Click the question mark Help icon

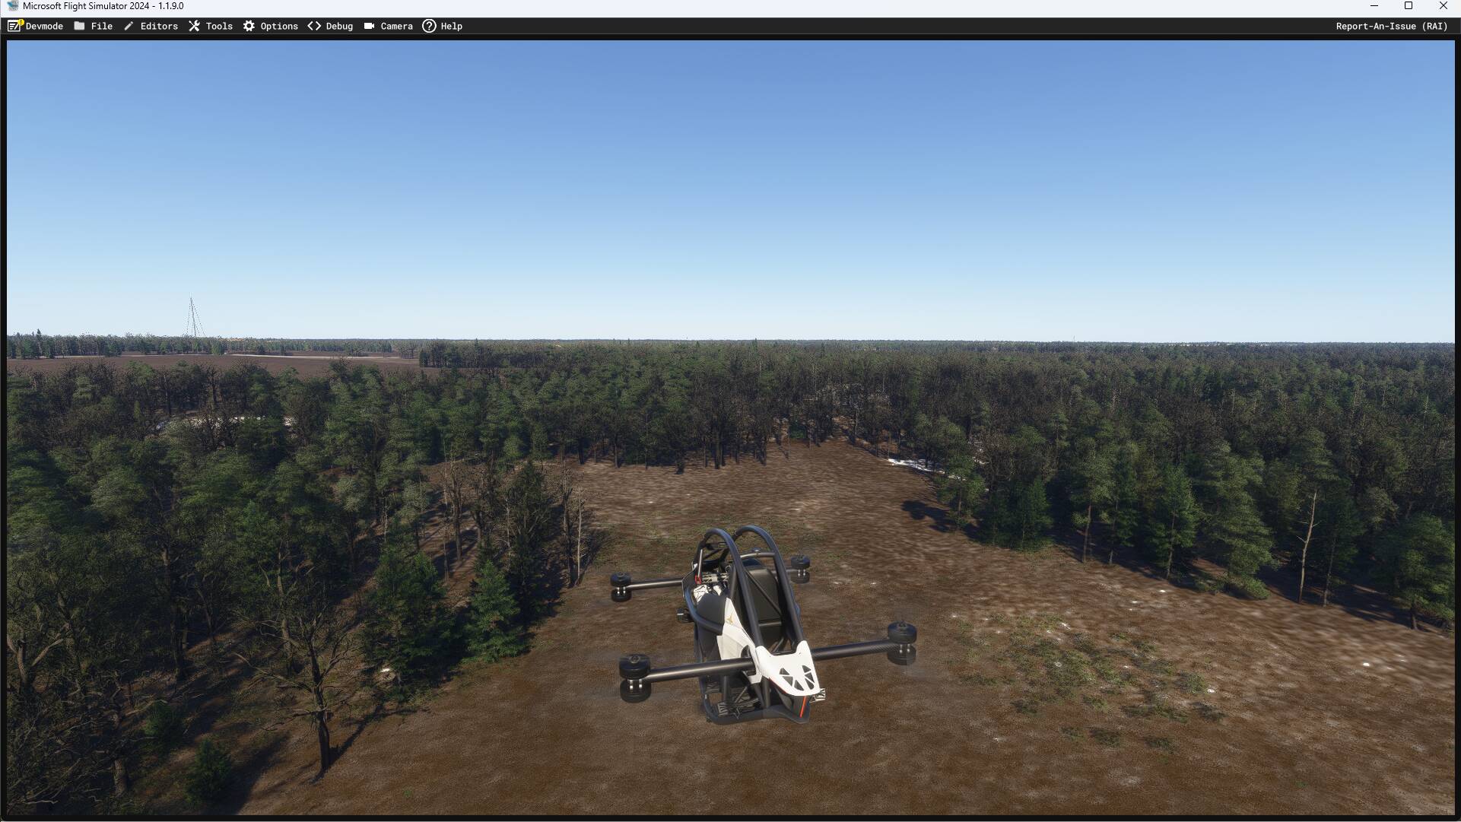pyautogui.click(x=429, y=26)
